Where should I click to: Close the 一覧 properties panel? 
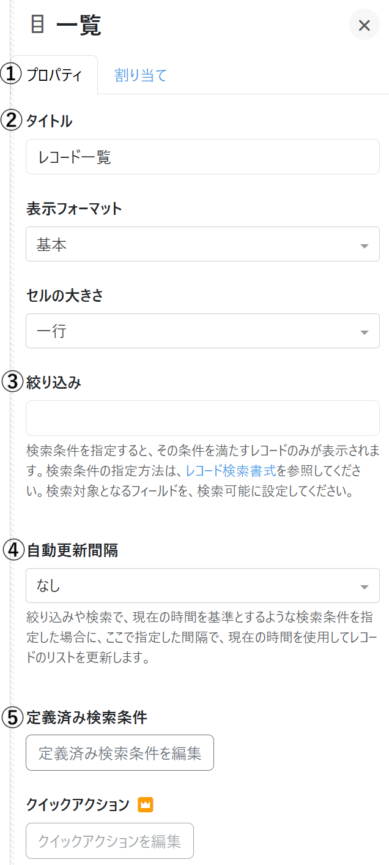pos(364,25)
